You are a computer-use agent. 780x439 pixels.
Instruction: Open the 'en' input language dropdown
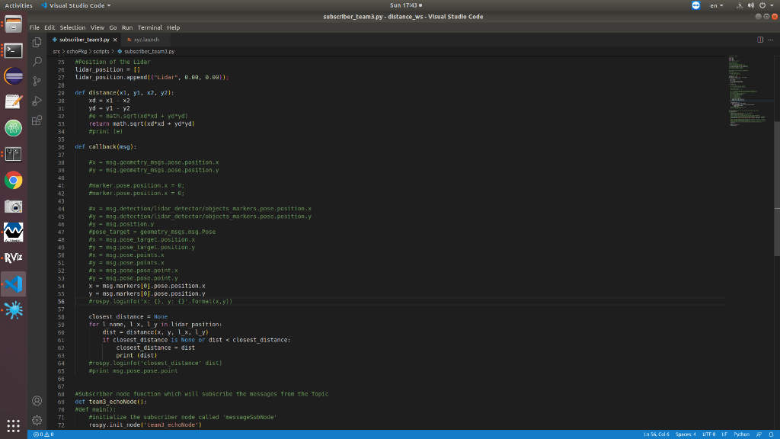click(x=716, y=5)
